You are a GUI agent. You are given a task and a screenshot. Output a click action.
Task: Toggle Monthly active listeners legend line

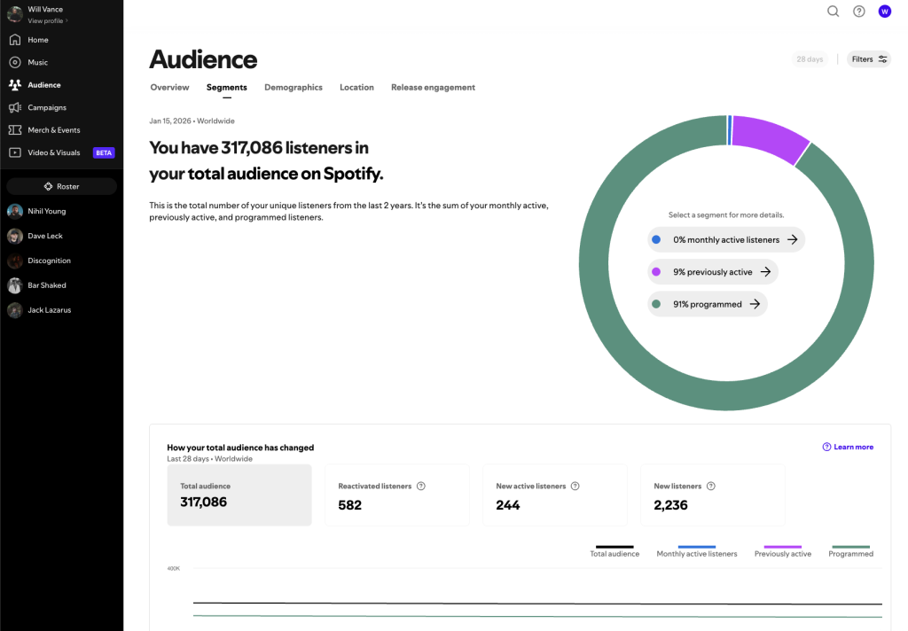[696, 550]
